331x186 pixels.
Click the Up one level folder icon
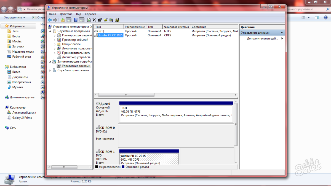[63, 20]
